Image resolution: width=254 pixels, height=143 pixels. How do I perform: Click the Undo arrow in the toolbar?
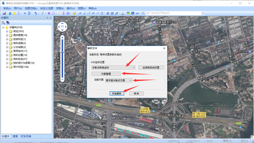[x=36, y=13]
